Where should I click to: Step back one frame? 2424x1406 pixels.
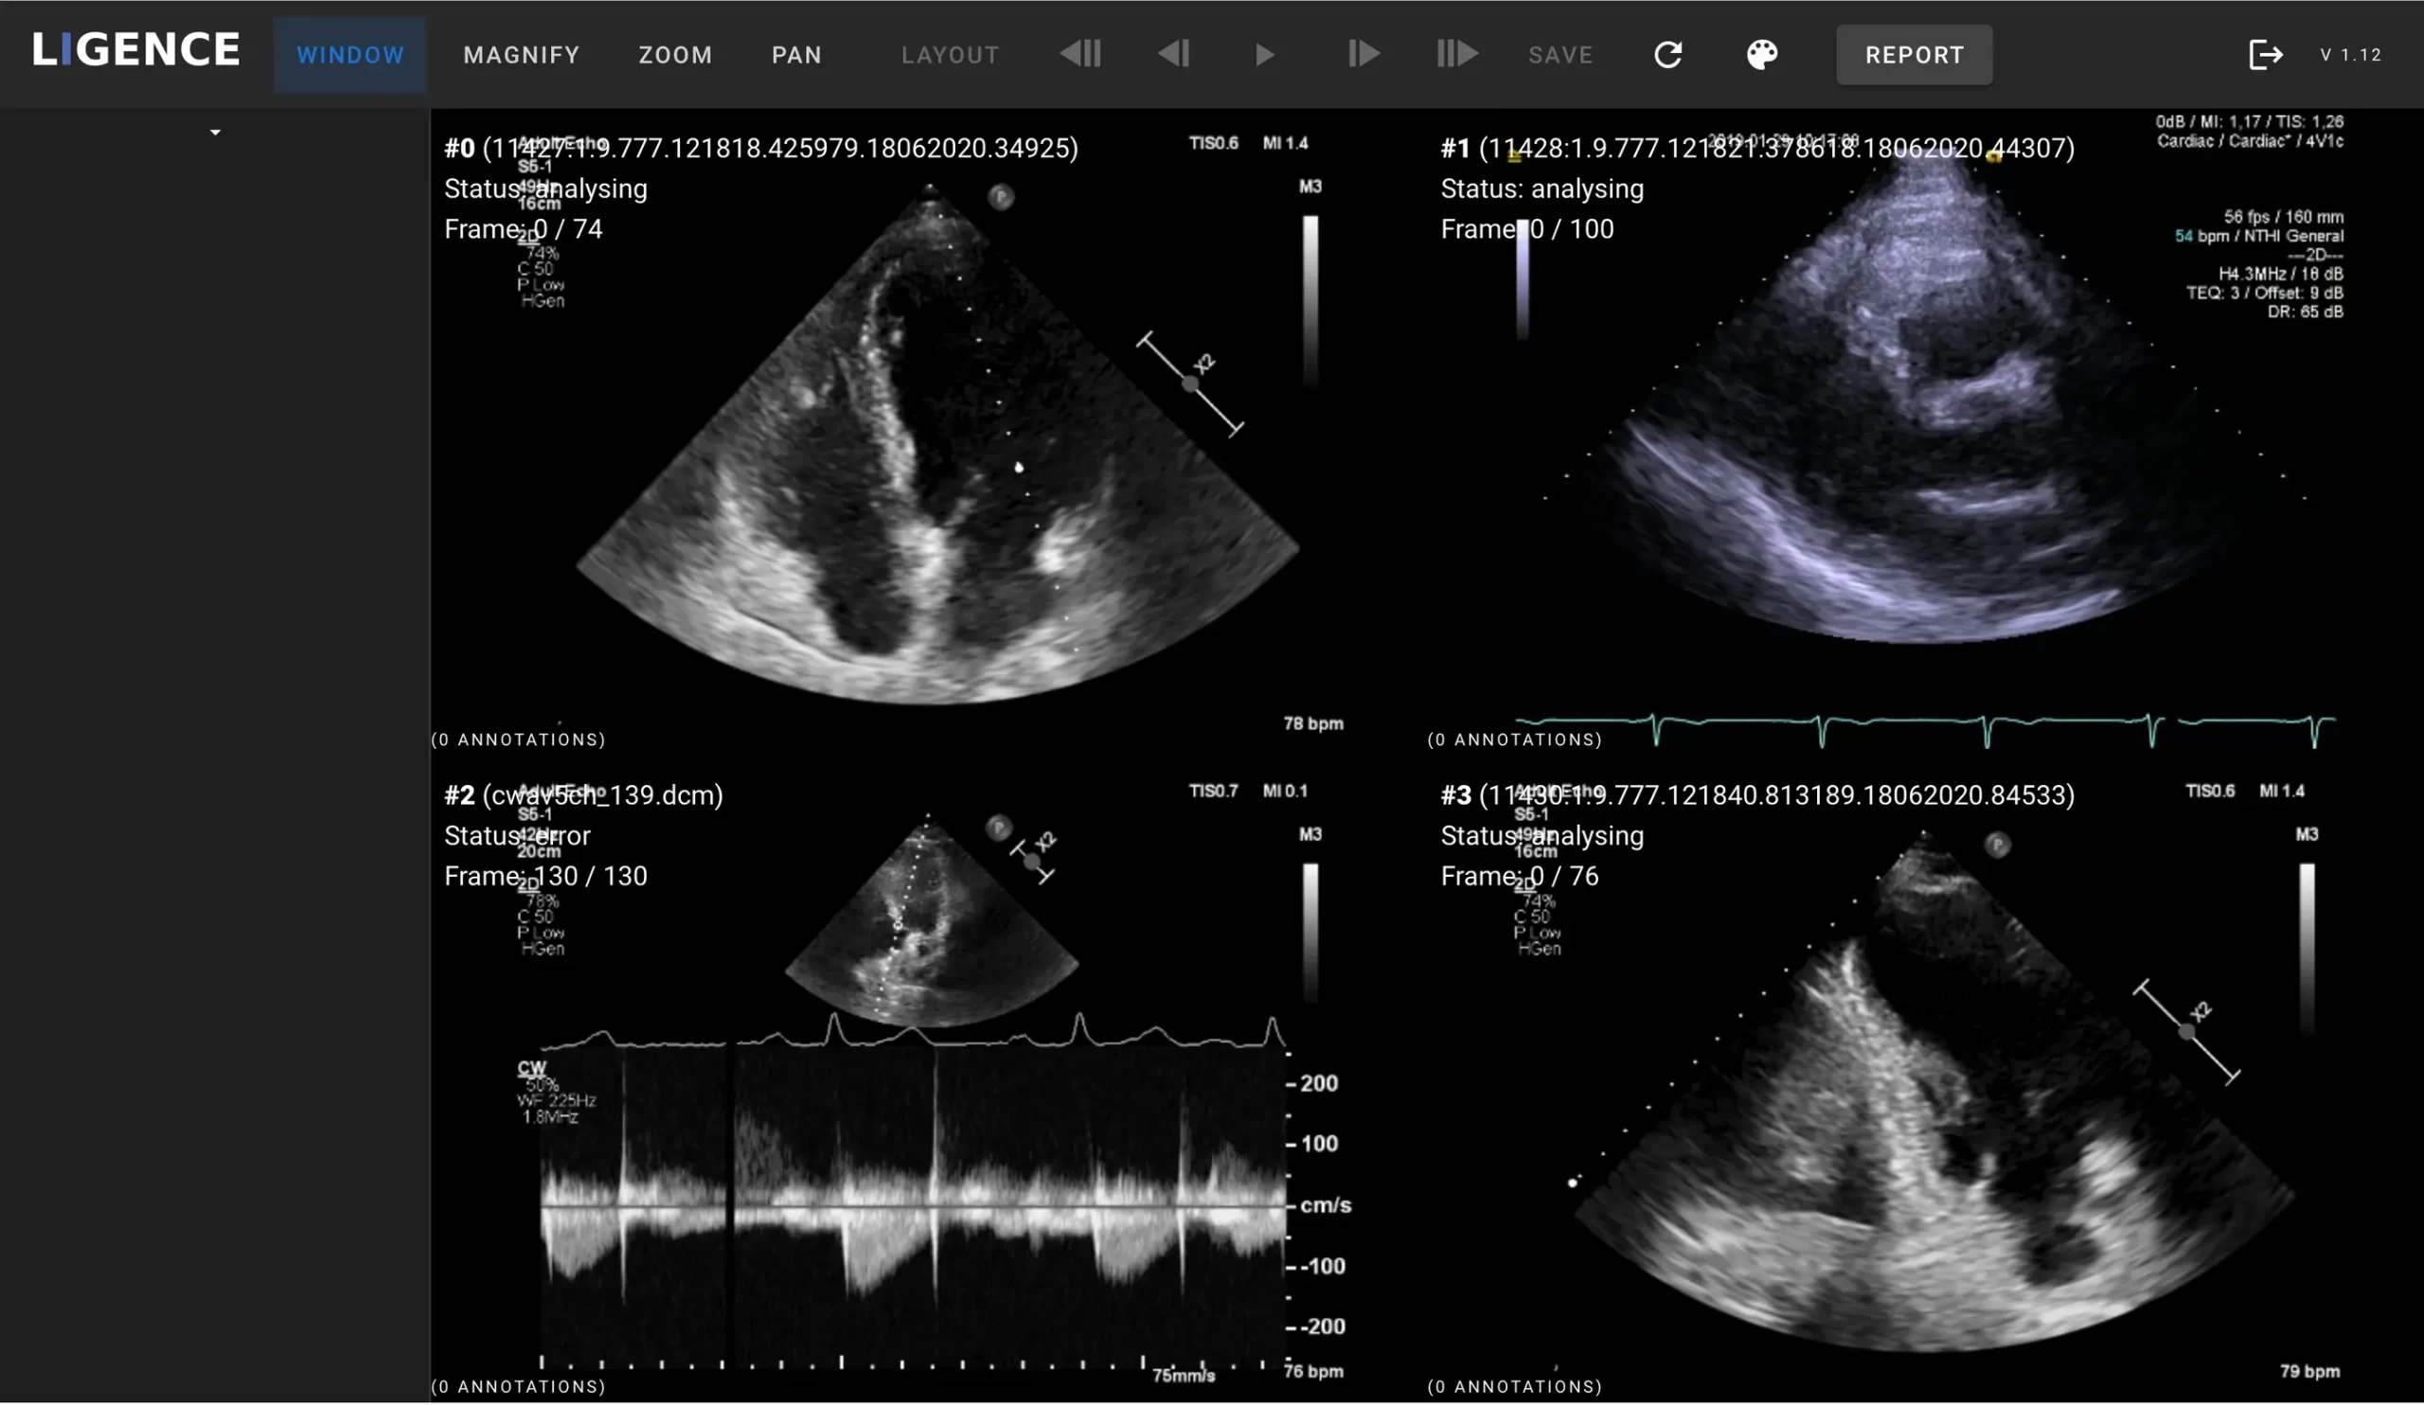coord(1173,54)
